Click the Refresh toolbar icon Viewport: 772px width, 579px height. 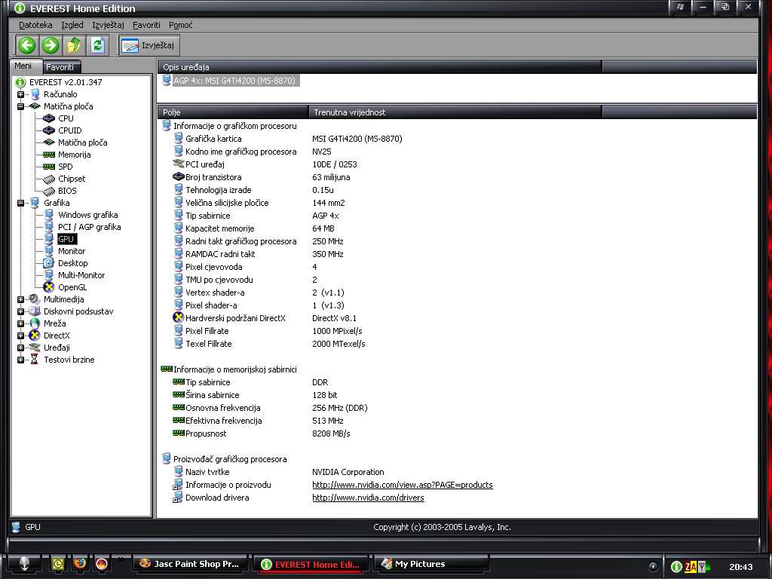97,45
